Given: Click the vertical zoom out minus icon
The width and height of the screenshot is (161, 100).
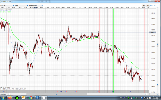Looking at the screenshot, I should pos(157,92).
